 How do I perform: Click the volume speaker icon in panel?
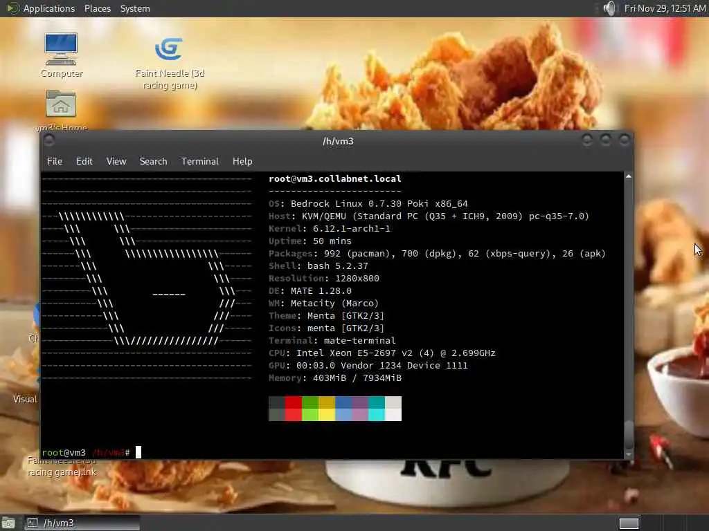[x=609, y=8]
